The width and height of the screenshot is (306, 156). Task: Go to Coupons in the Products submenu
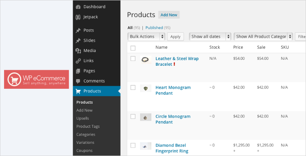coord(84,150)
